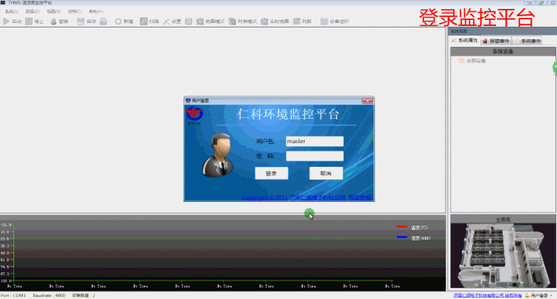The height and width of the screenshot is (299, 557).
Task: Click green side handle on right edge
Action: pos(555,67)
